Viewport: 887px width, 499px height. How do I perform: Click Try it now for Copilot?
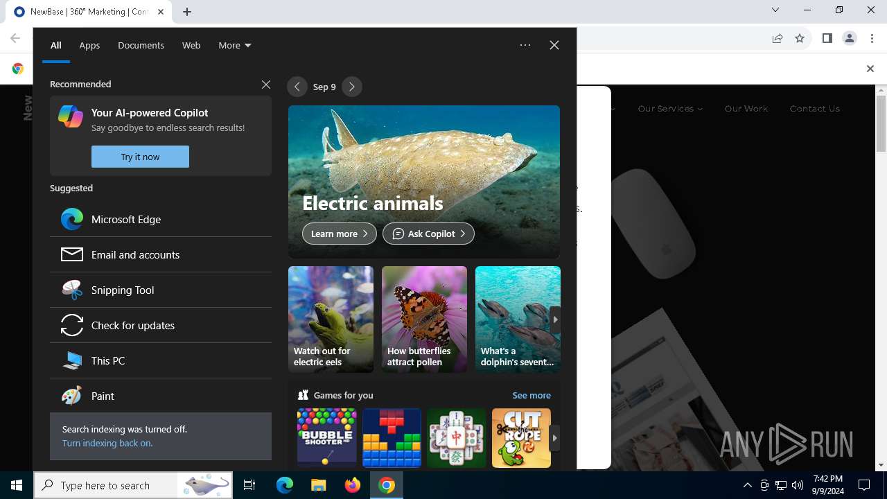tap(140, 157)
